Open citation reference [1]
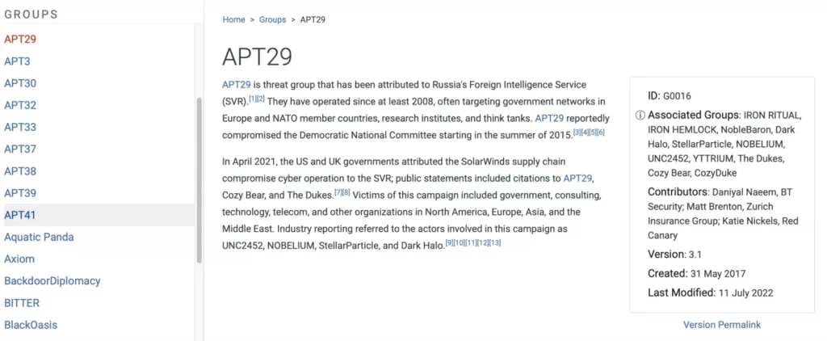Screen dimensions: 827x341 tap(253, 99)
